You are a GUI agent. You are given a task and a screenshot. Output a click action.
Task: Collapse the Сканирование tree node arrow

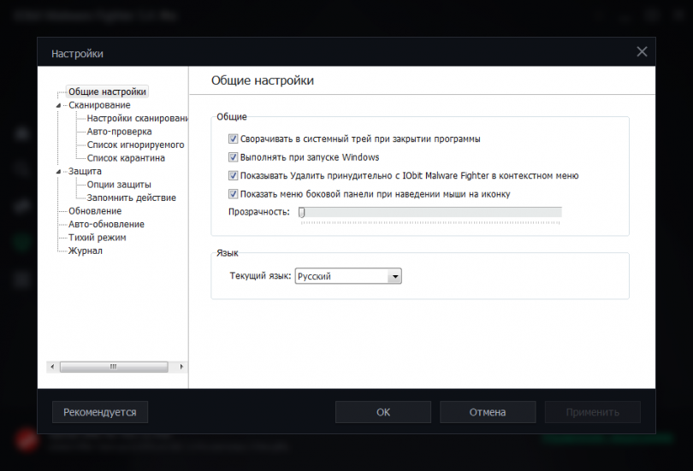[x=58, y=105]
